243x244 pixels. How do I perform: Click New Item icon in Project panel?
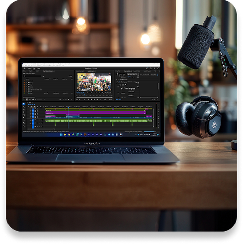[69, 99]
